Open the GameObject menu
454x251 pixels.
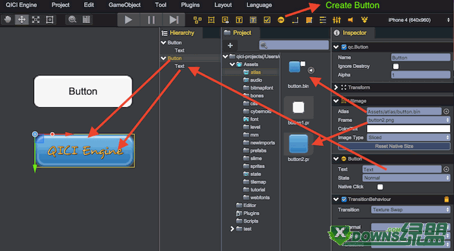tap(125, 5)
